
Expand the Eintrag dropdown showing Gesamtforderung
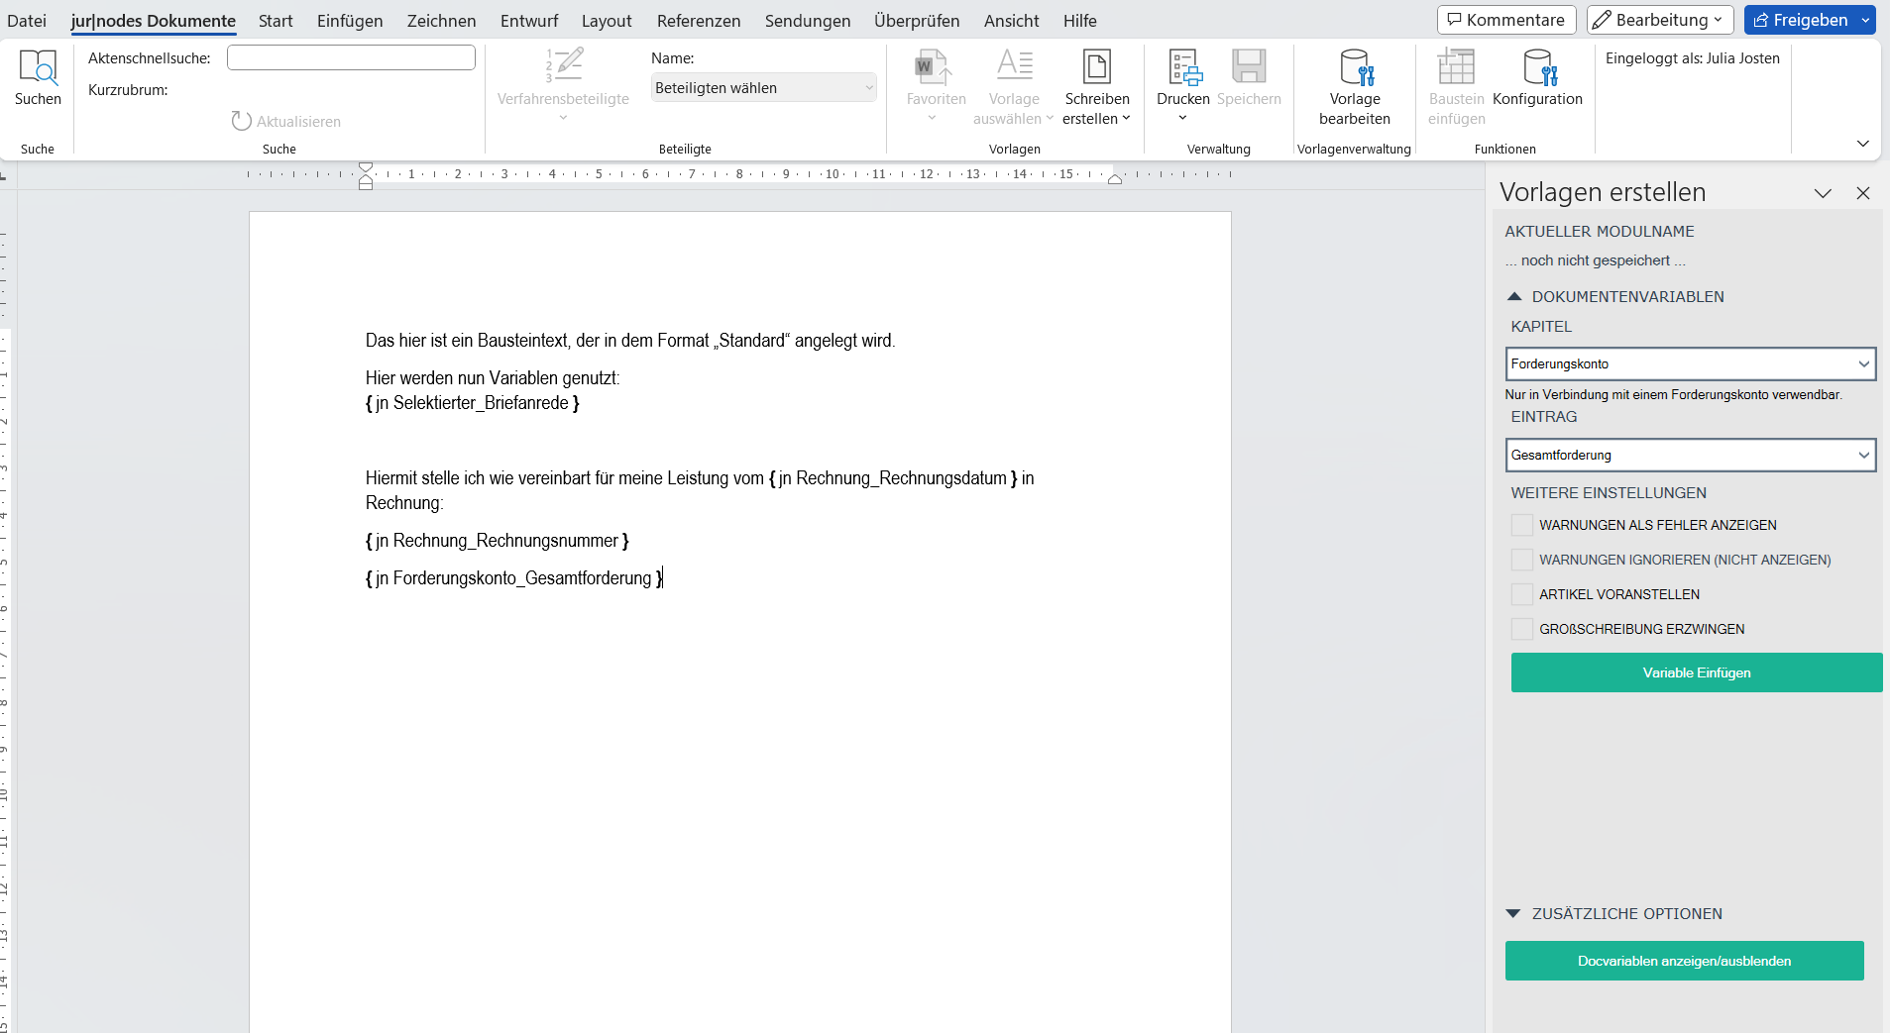tap(1690, 455)
